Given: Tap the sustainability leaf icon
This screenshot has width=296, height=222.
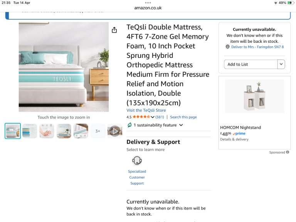Looking at the screenshot, I should (x=129, y=125).
